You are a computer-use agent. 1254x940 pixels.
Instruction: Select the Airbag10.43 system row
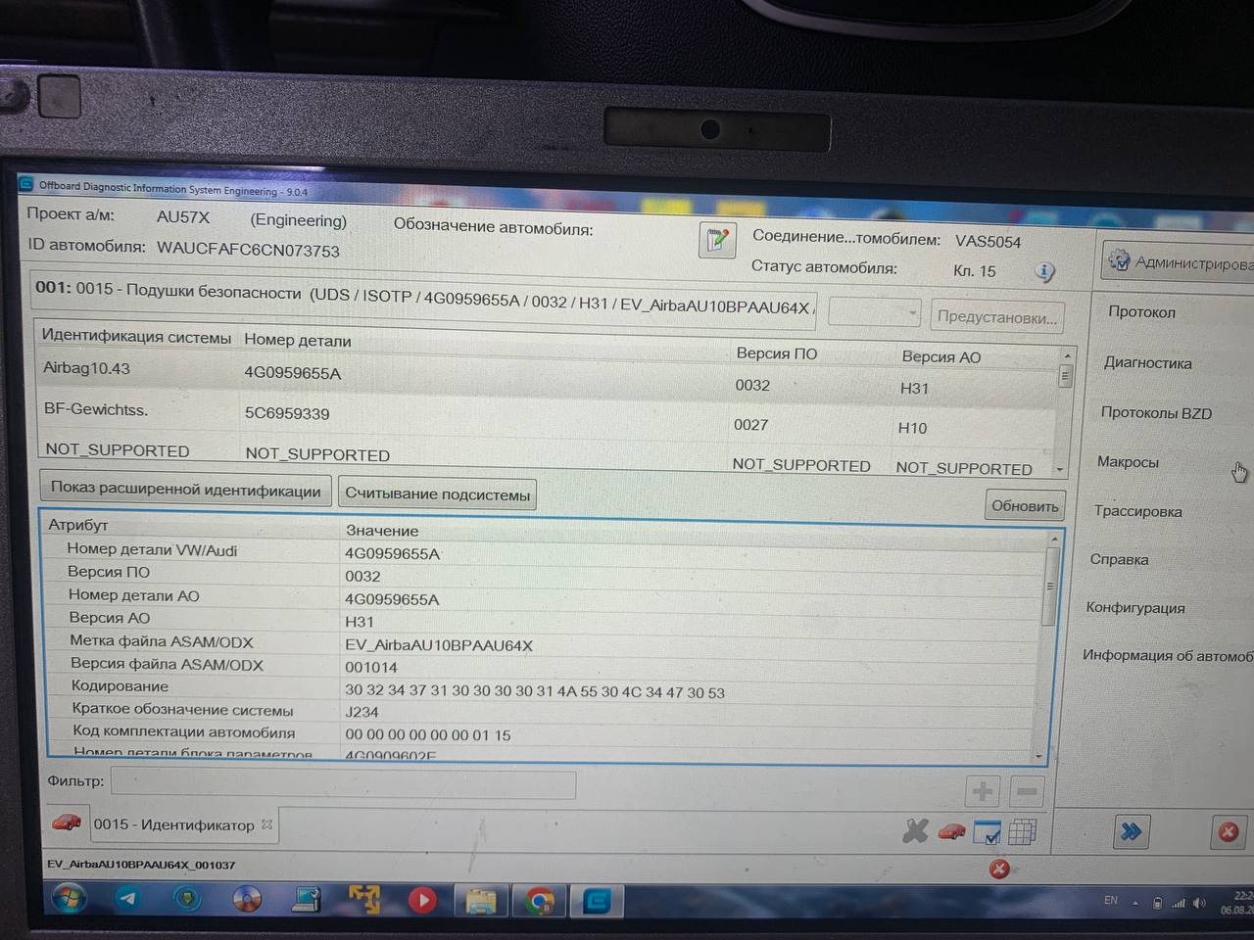click(x=549, y=378)
